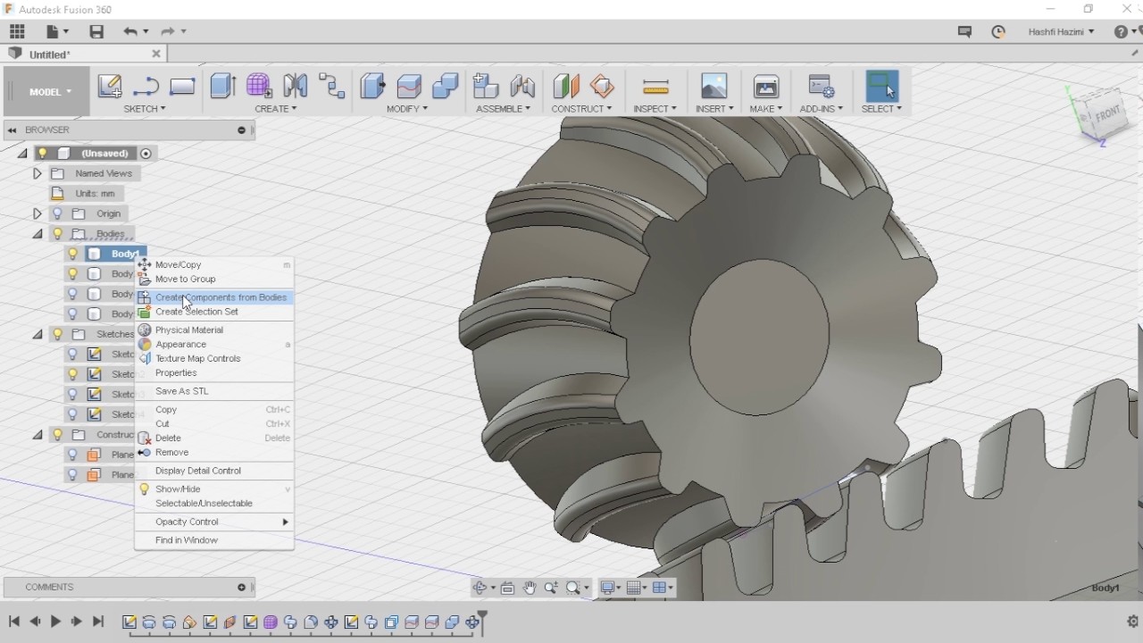Collapse the Sketches folder
The height and width of the screenshot is (643, 1143).
[x=38, y=334]
